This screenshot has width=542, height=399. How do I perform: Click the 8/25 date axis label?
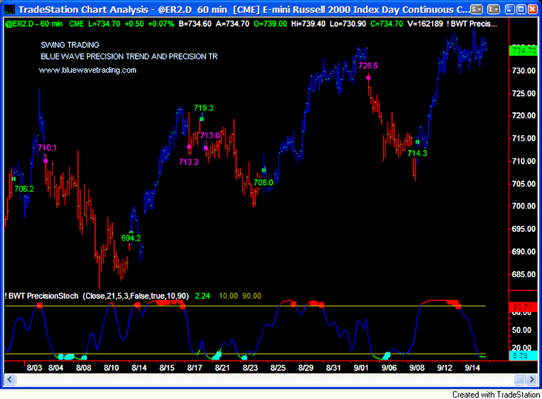(278, 368)
